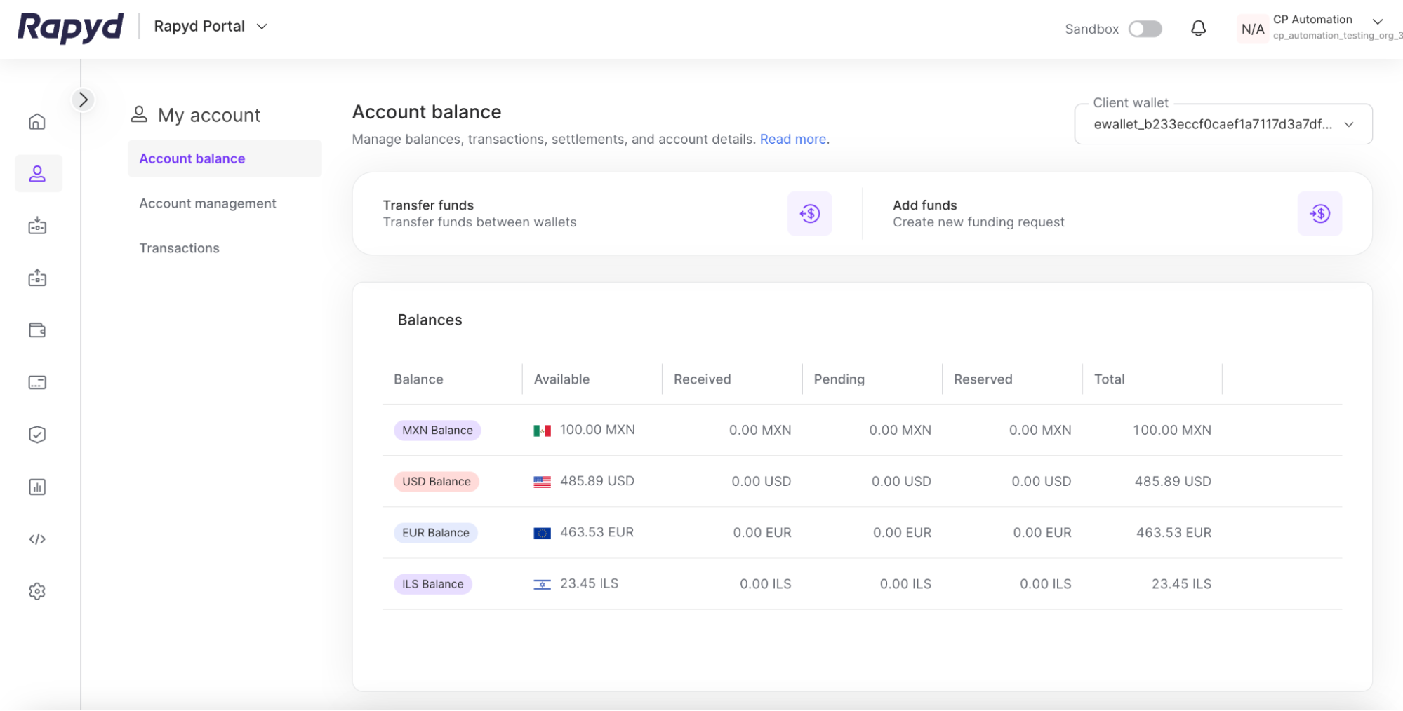Open the Client wallet dropdown
This screenshot has height=711, width=1403.
click(x=1223, y=124)
